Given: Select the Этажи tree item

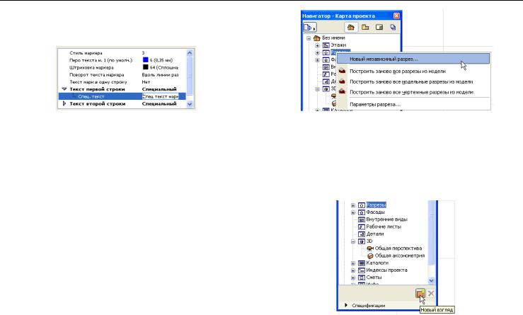Looking at the screenshot, I should (338, 45).
